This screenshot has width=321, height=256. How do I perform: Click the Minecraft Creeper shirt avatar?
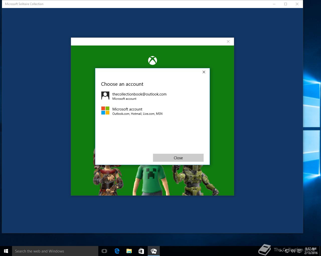pos(151,180)
